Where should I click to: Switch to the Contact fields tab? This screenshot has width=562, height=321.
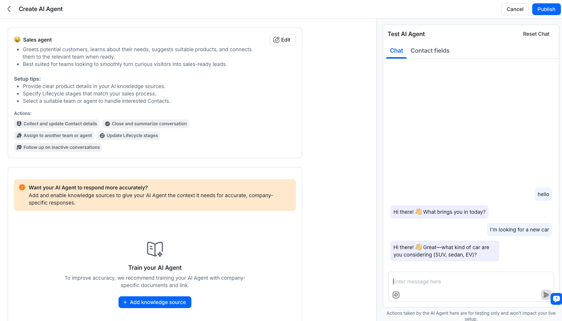[x=430, y=50]
